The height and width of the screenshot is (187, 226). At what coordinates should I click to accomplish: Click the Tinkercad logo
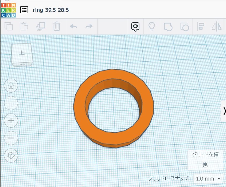point(9,10)
